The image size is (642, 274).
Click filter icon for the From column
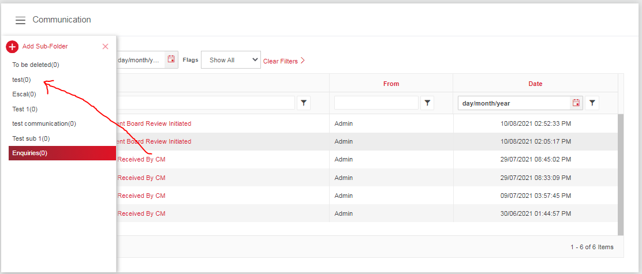[x=427, y=103]
